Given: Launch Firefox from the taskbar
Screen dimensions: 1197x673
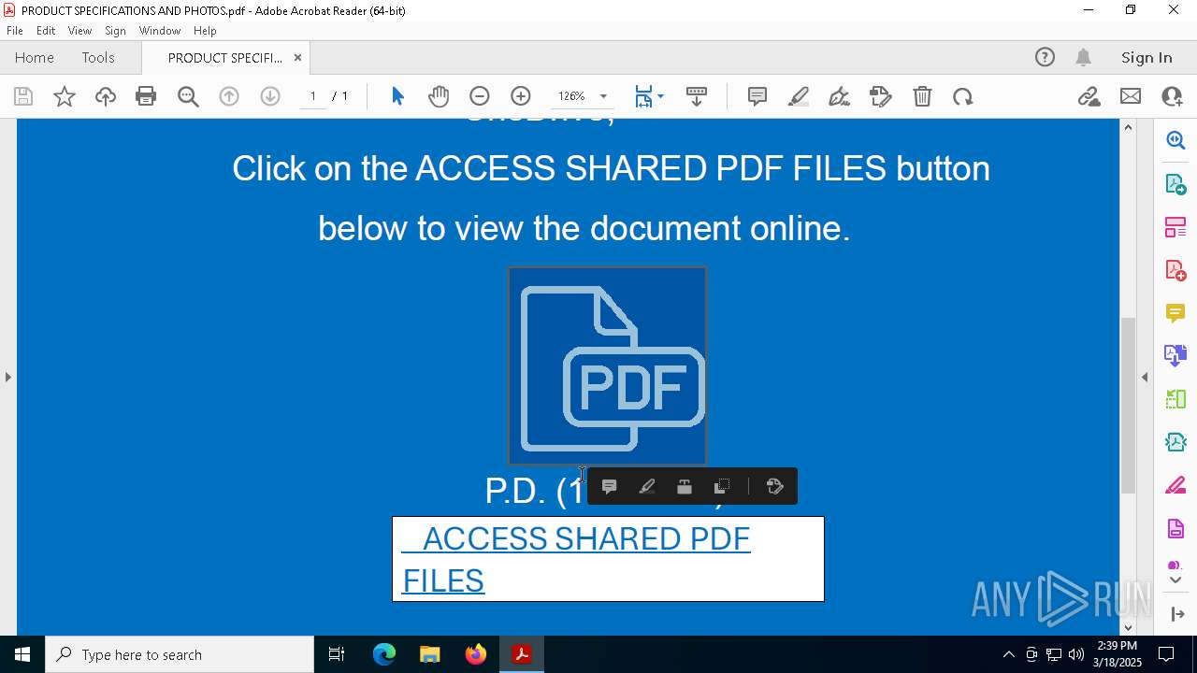Looking at the screenshot, I should (476, 654).
